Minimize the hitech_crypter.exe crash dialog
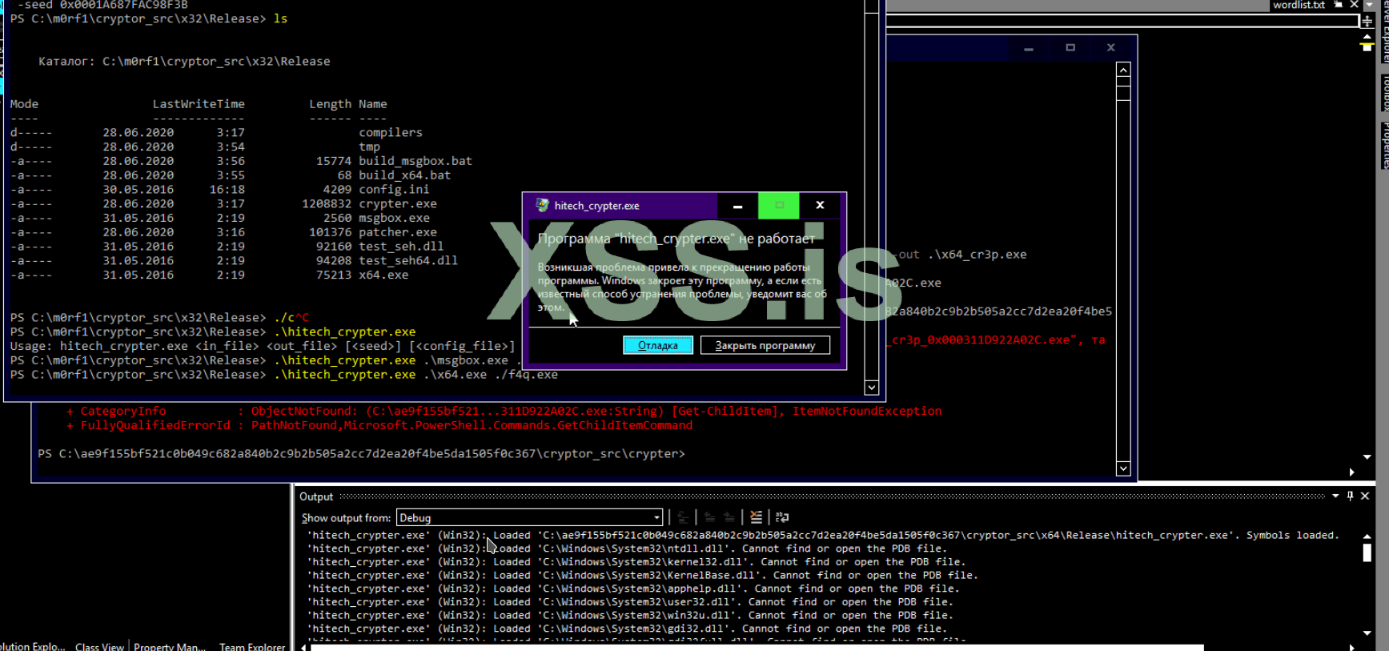Viewport: 1389px width, 651px height. pyautogui.click(x=737, y=206)
